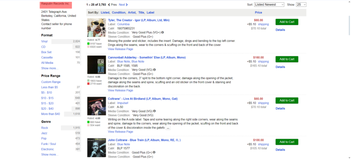Filter by Vinyl format

[45, 41]
